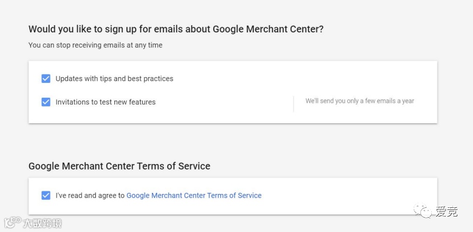Click "You can stop receiving emails" subtitle
This screenshot has width=473, height=232.
click(95, 45)
